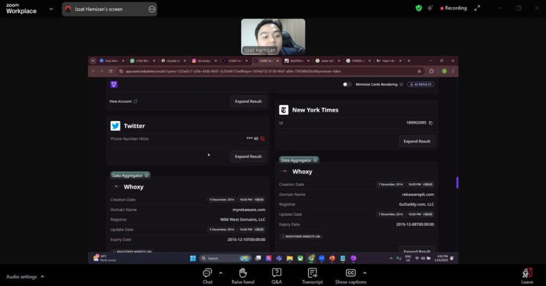Image resolution: width=546 pixels, height=286 pixels.
Task: Click Registered Website URL tag on rekawareplt.com card
Action: coord(302,236)
